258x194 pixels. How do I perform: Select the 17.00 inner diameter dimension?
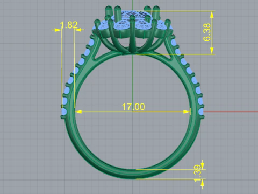(x=133, y=107)
